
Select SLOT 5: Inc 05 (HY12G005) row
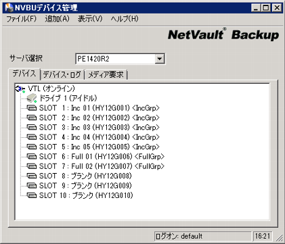(100, 147)
